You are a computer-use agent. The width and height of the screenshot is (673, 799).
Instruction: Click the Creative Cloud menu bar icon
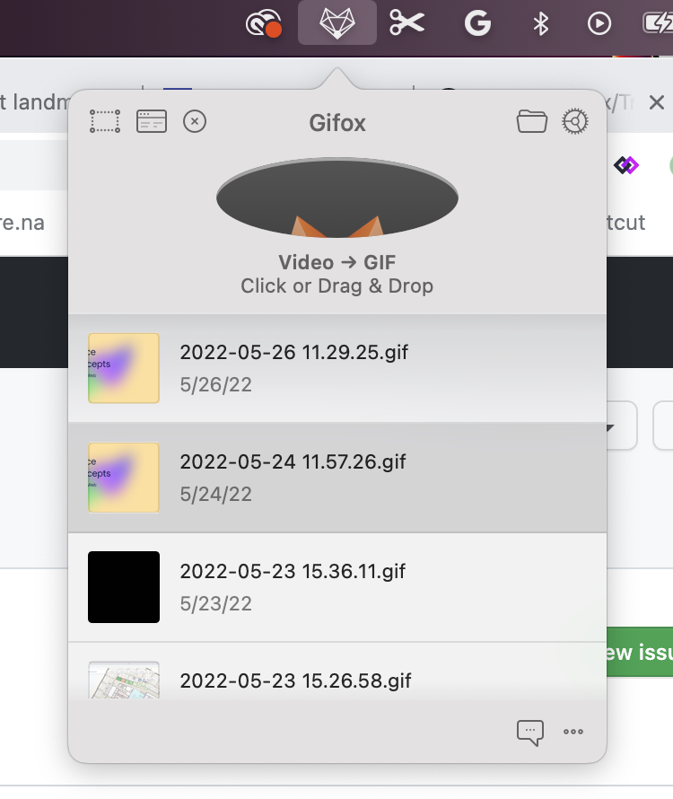click(264, 23)
